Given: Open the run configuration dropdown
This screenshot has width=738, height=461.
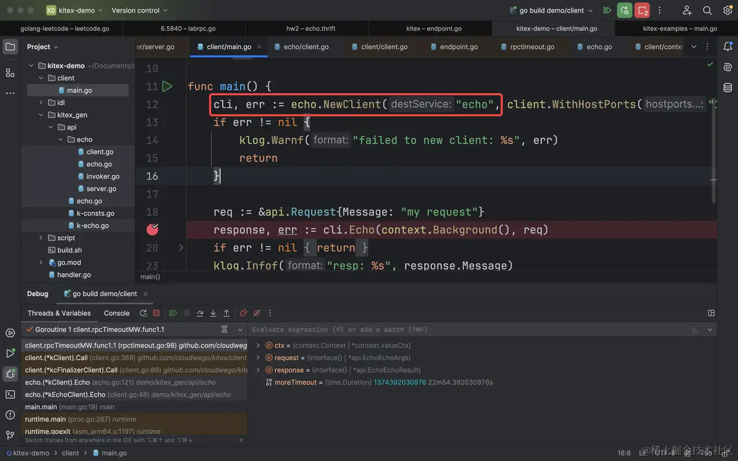Looking at the screenshot, I should [x=551, y=10].
